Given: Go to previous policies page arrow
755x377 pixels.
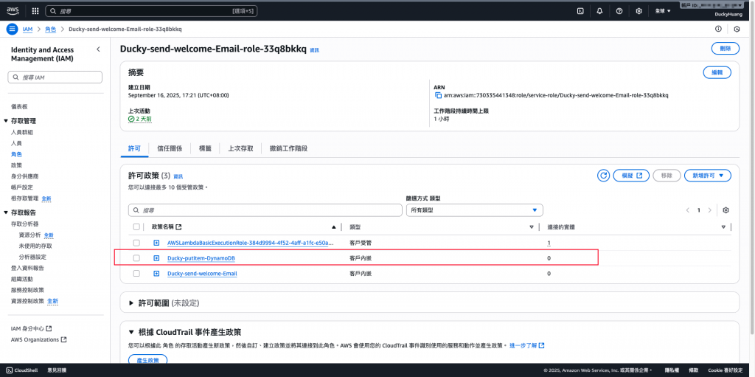Looking at the screenshot, I should [687, 210].
